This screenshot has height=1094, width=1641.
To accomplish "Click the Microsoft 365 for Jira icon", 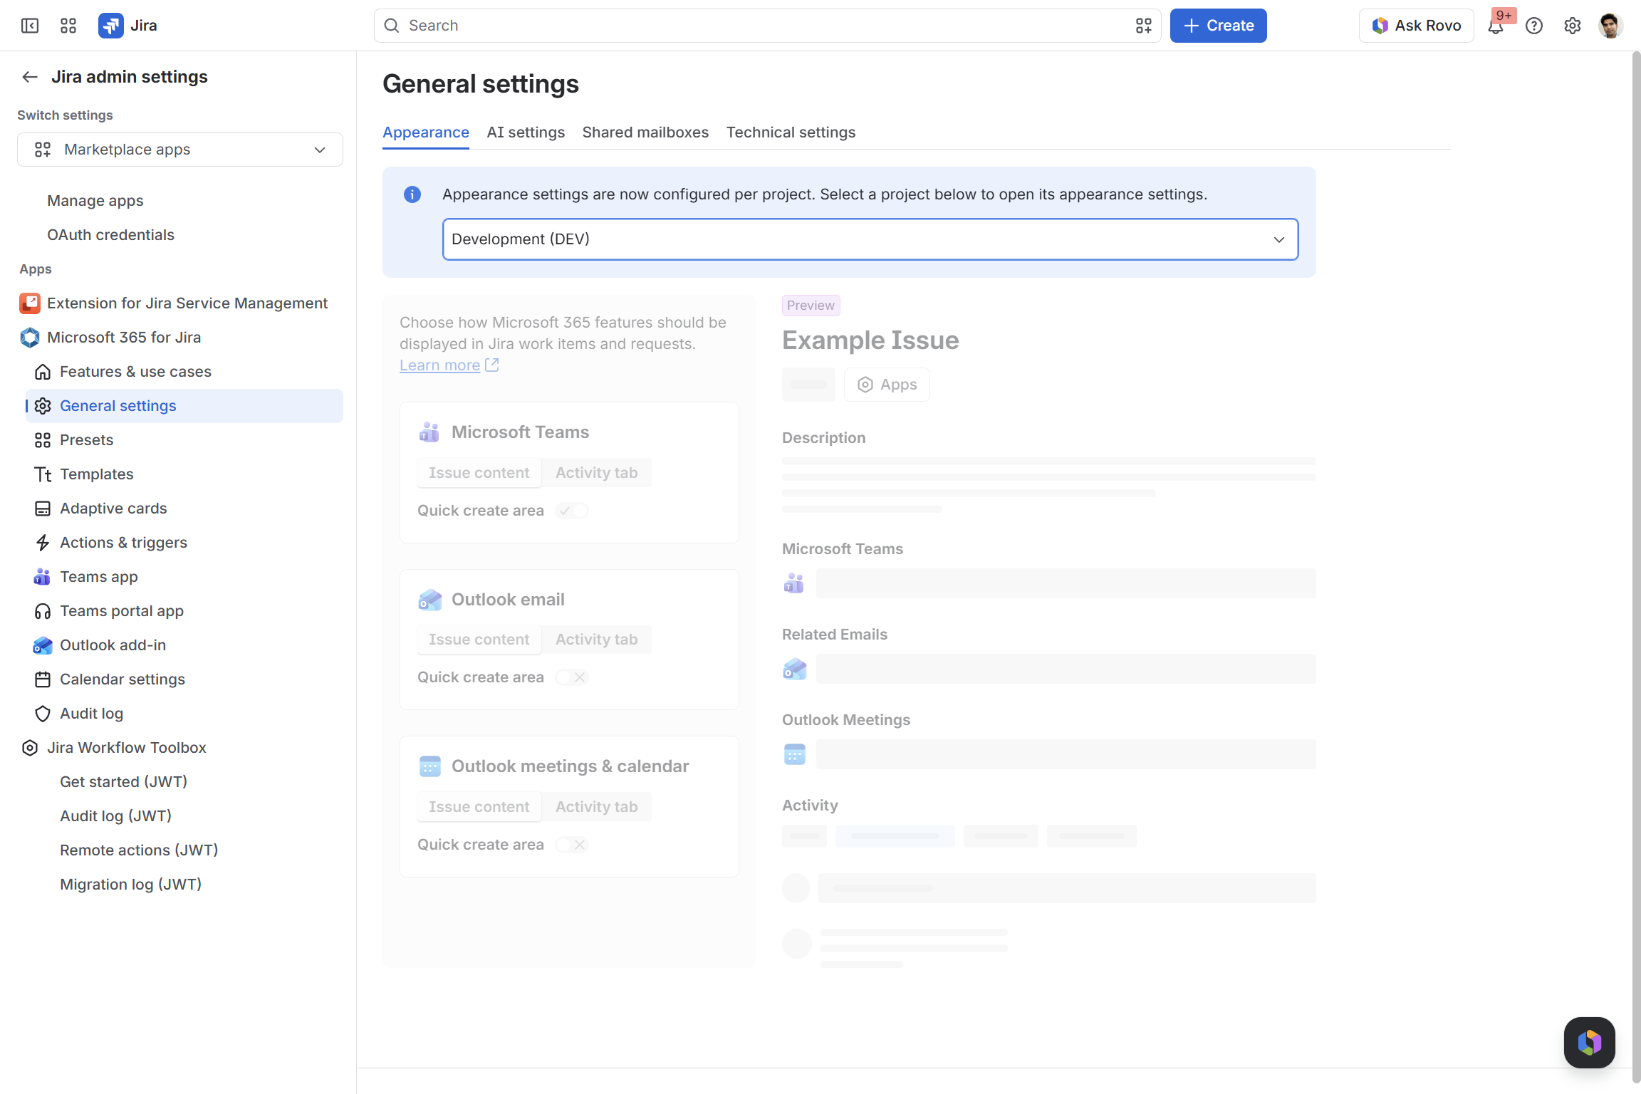I will click(x=30, y=338).
